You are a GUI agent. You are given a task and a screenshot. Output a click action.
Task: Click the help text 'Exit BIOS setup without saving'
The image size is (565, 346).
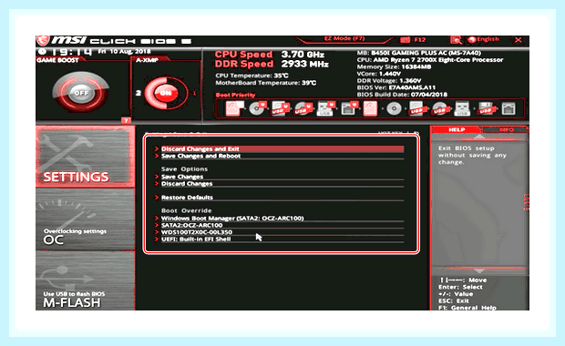472,155
